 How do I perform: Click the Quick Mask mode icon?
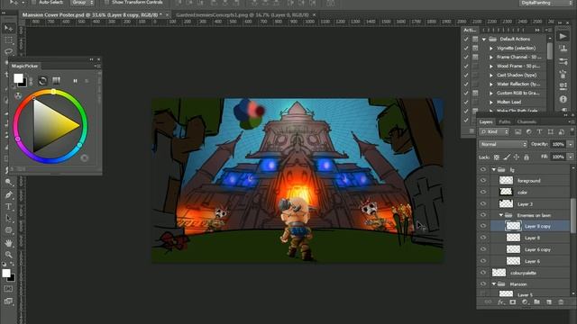coord(8,289)
